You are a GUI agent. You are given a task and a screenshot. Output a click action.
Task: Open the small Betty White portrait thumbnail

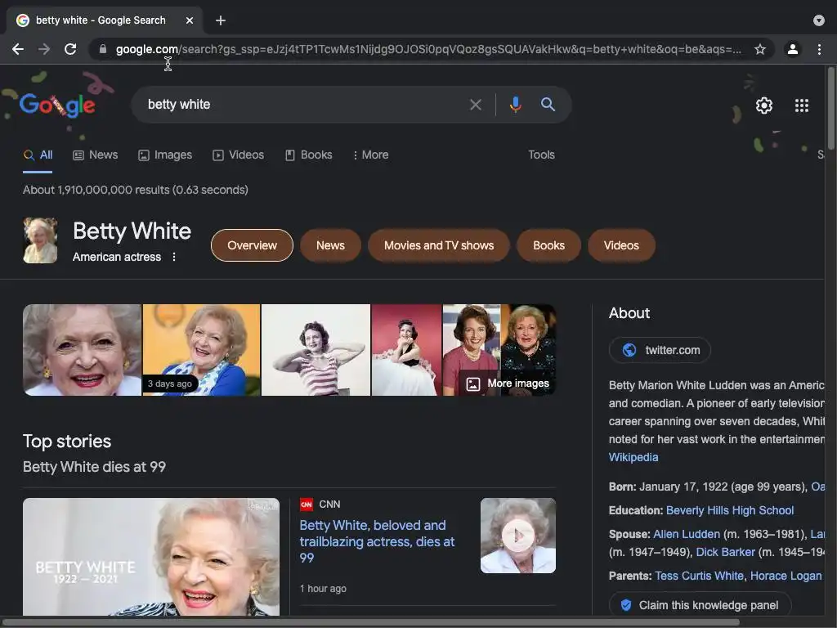click(40, 240)
